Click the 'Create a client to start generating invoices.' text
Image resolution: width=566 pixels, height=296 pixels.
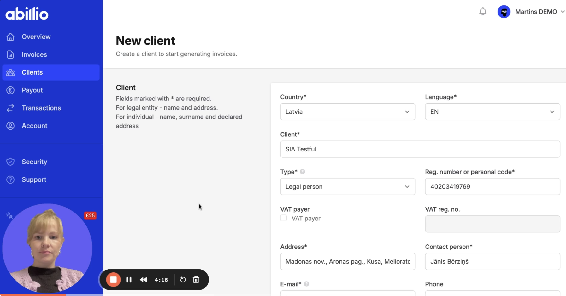tap(176, 54)
